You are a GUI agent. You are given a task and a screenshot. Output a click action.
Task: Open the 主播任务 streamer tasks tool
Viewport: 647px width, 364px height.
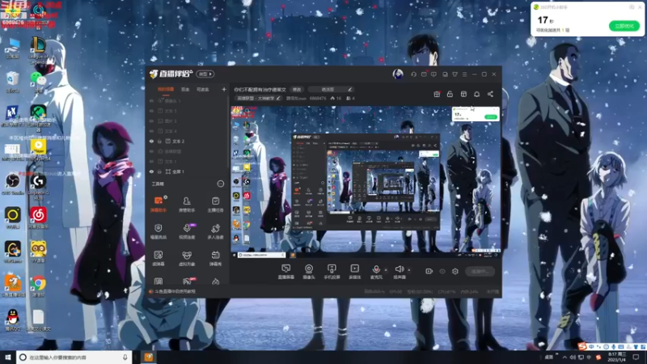[215, 205]
